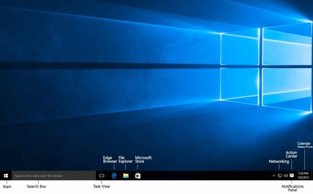Screen dimensions: 313x194
Task: Click the Show Desktop sliver beside the clock
Action: (x=312, y=176)
